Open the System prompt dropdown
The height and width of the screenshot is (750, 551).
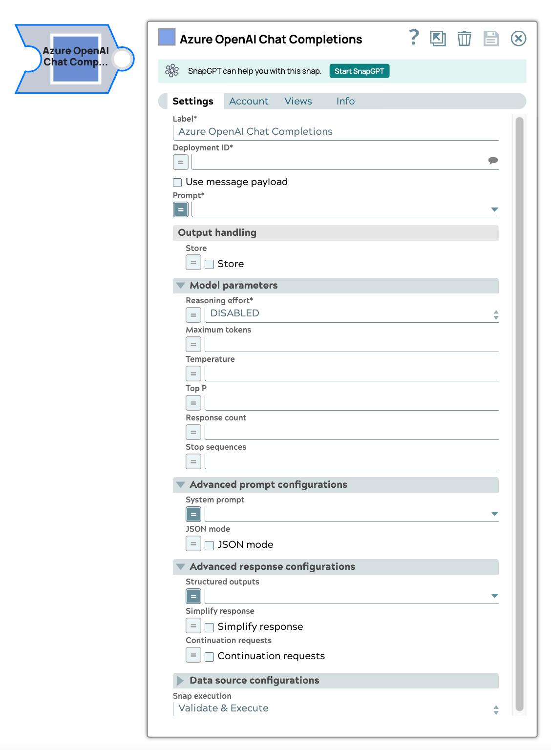[495, 513]
